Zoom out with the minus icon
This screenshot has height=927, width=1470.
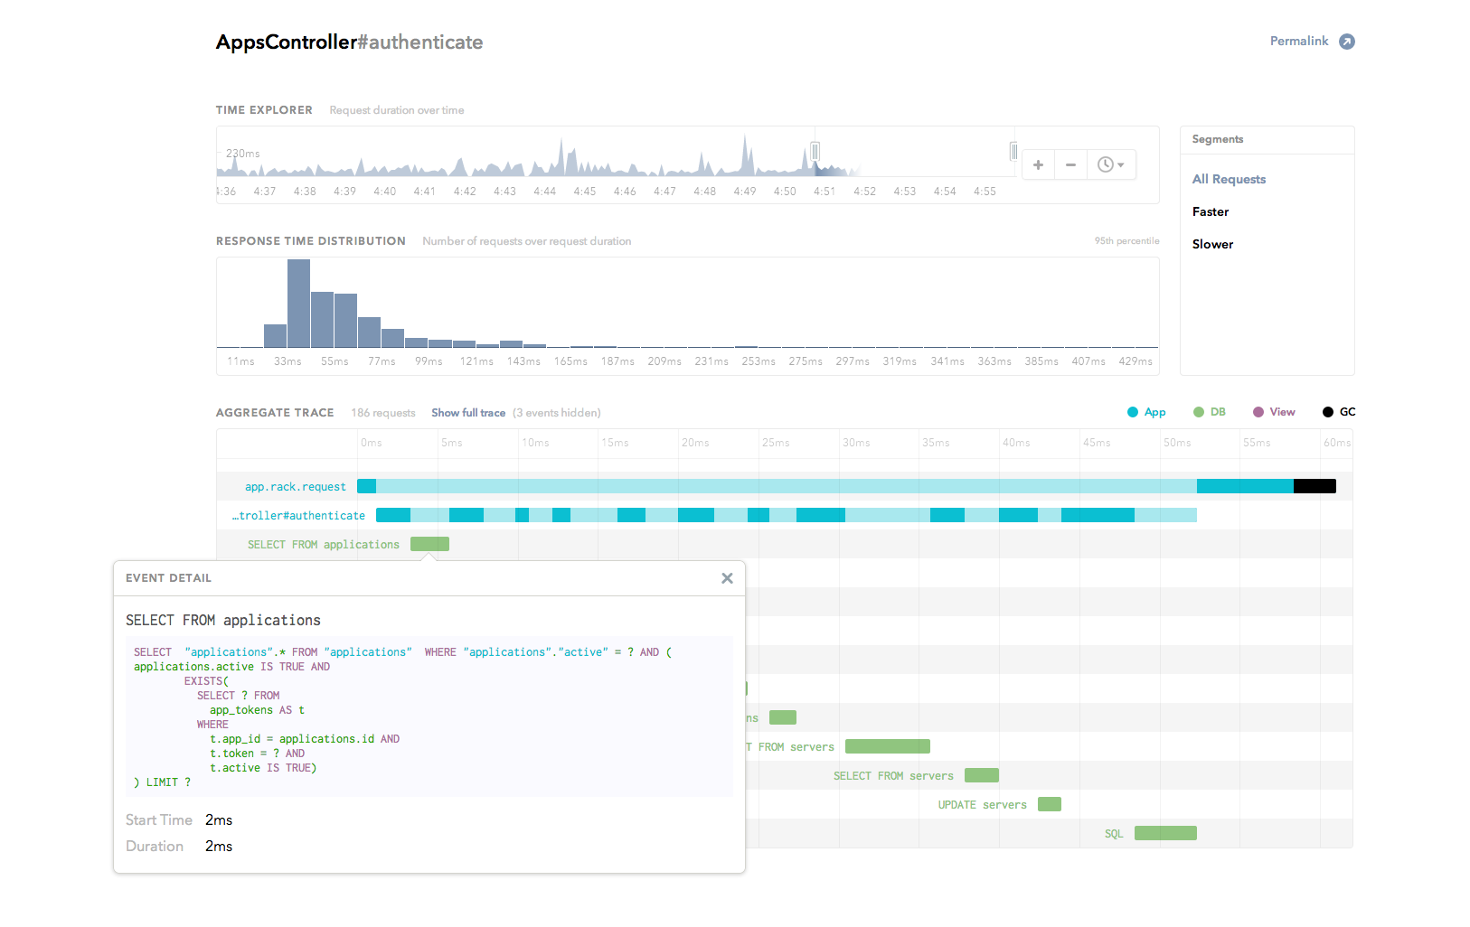(1070, 164)
